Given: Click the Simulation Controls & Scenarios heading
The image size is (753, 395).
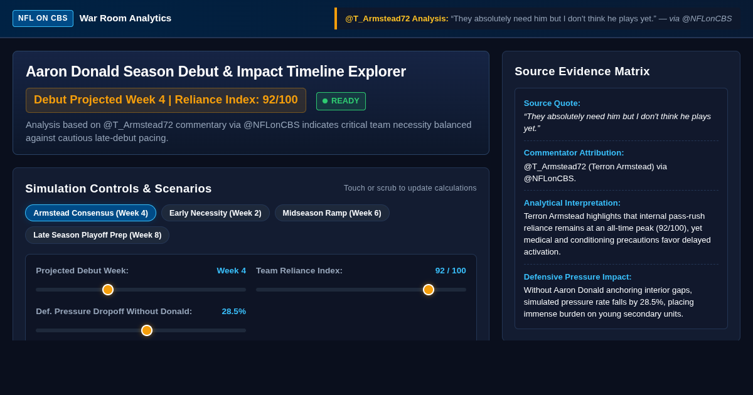Looking at the screenshot, I should pos(119,189).
